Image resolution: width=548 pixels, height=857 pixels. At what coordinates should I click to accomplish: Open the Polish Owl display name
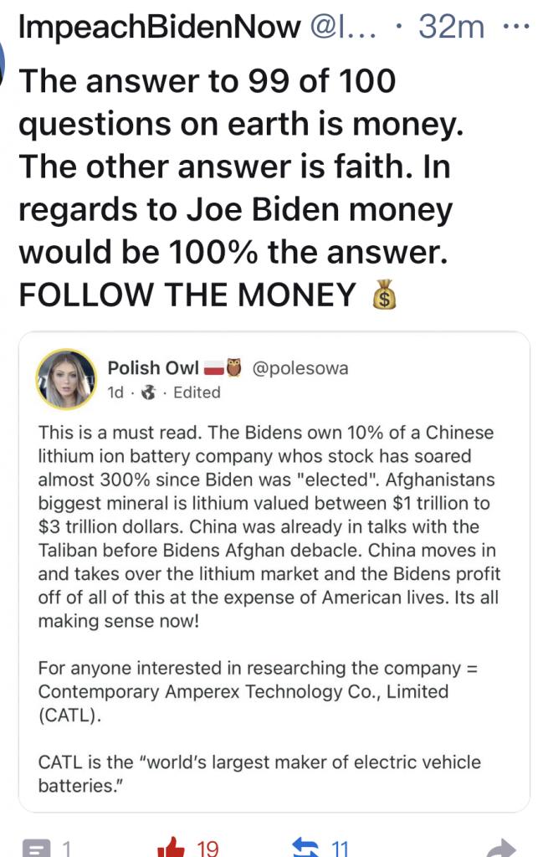pos(153,367)
